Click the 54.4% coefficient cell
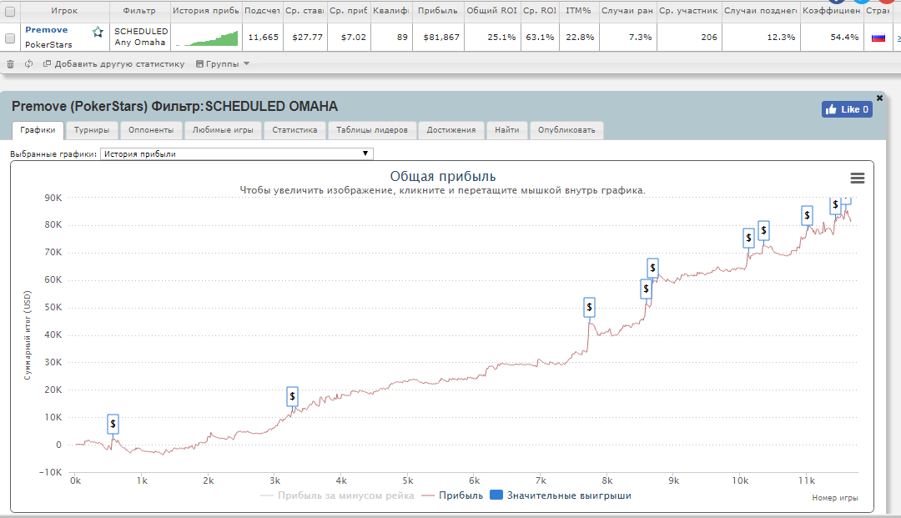 pos(832,38)
